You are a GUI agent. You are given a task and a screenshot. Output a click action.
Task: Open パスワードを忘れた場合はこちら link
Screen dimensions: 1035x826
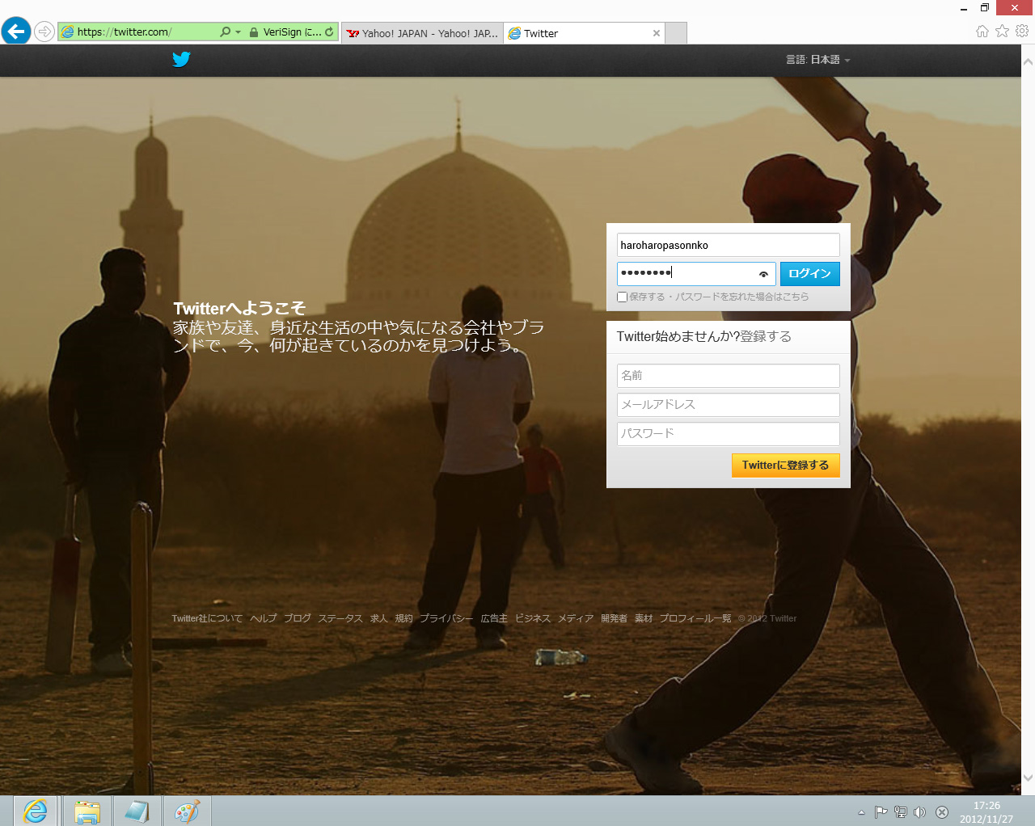(742, 297)
